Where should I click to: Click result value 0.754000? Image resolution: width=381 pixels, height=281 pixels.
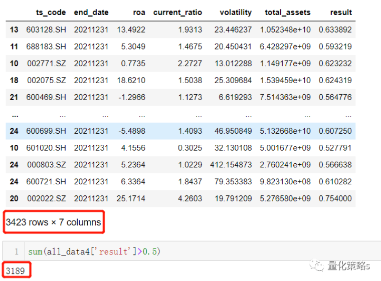click(335, 198)
